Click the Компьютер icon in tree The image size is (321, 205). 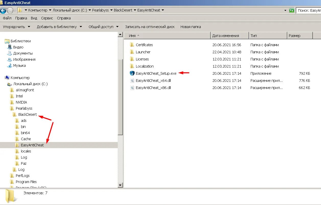click(x=7, y=78)
